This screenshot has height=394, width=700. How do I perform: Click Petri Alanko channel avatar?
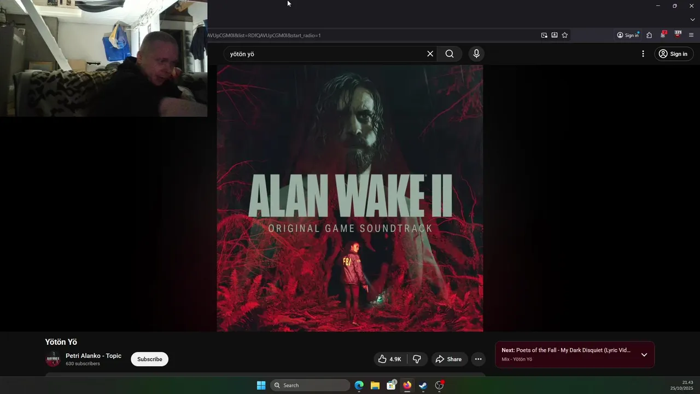pyautogui.click(x=53, y=360)
